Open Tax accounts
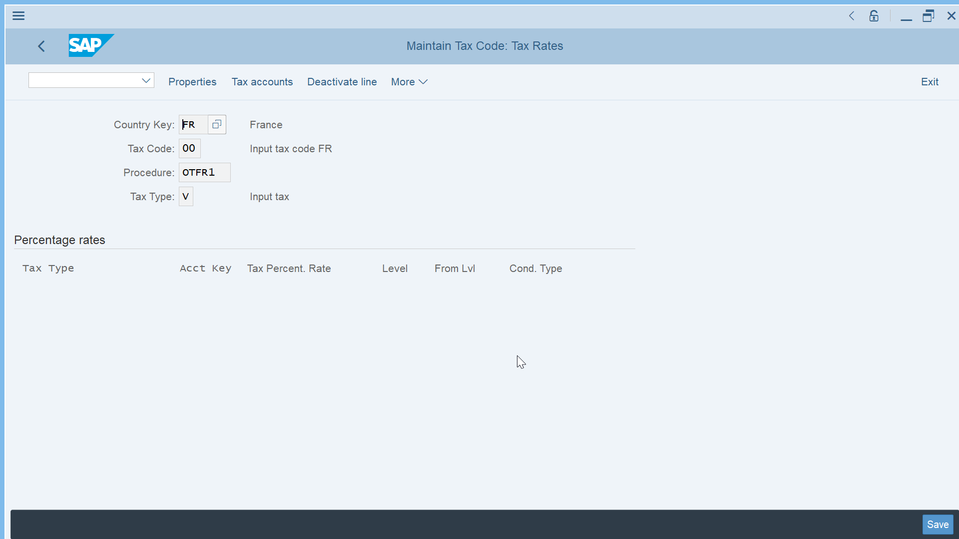 click(262, 82)
